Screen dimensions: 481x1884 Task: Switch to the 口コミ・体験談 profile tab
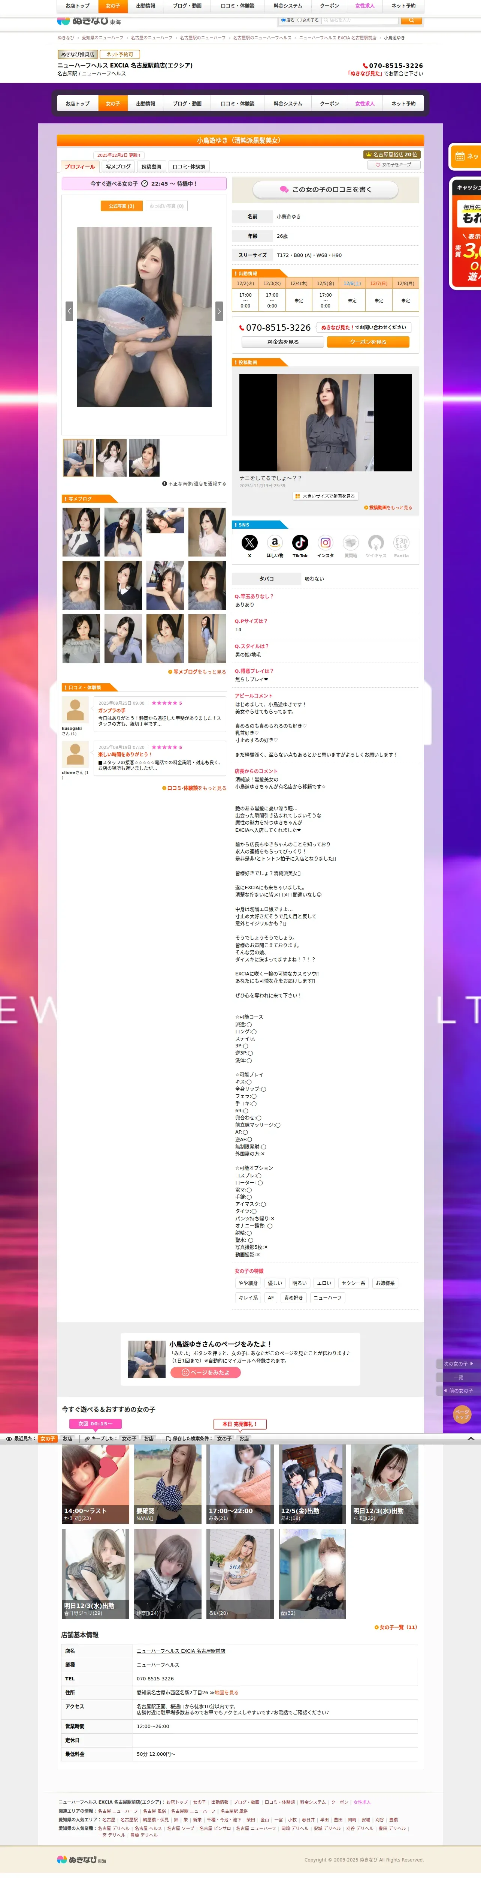click(x=188, y=166)
